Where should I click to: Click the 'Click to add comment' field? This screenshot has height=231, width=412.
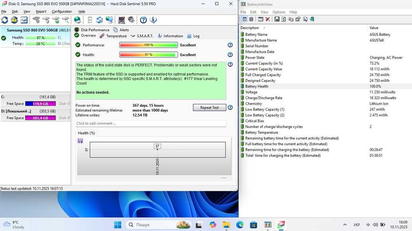150,123
